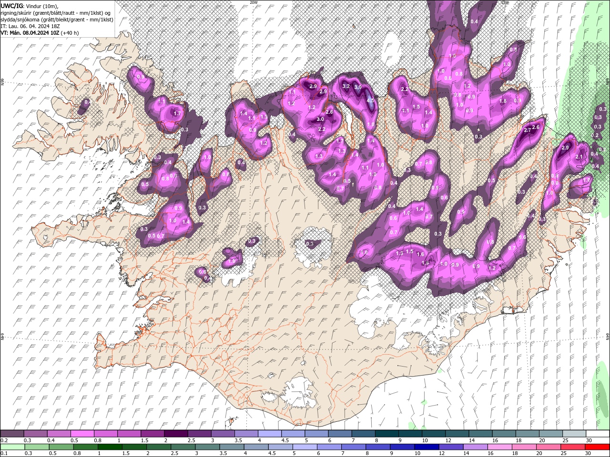
Task: Click the 'slydda/snjókoma' legend description line
Action: click(x=57, y=19)
